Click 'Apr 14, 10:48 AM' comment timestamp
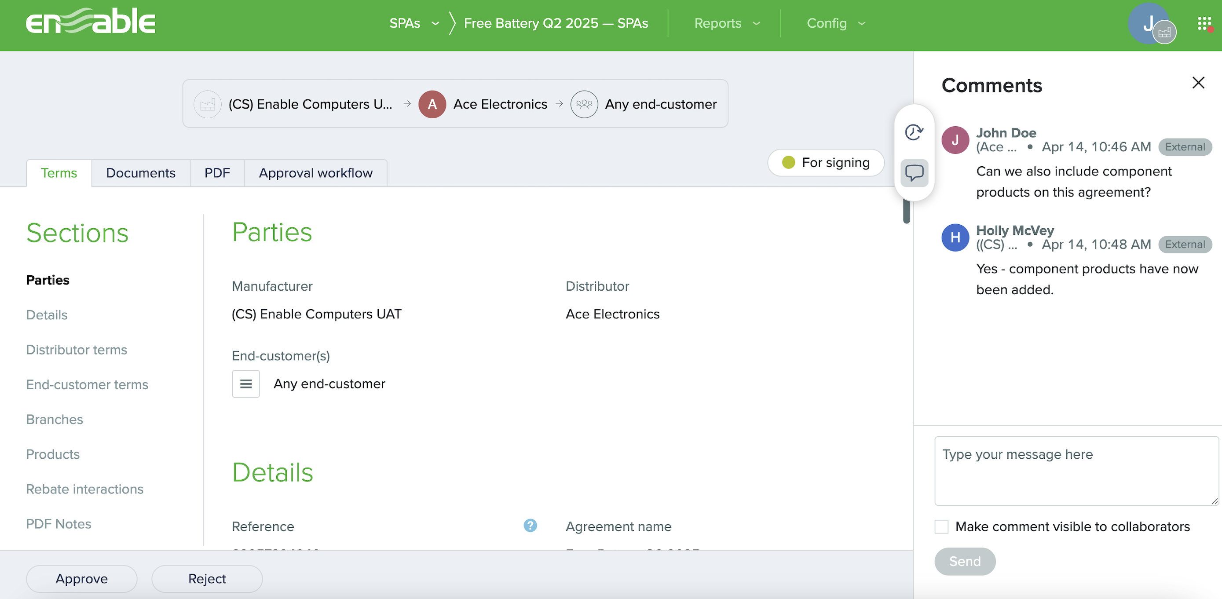Viewport: 1222px width, 599px height. 1096,245
